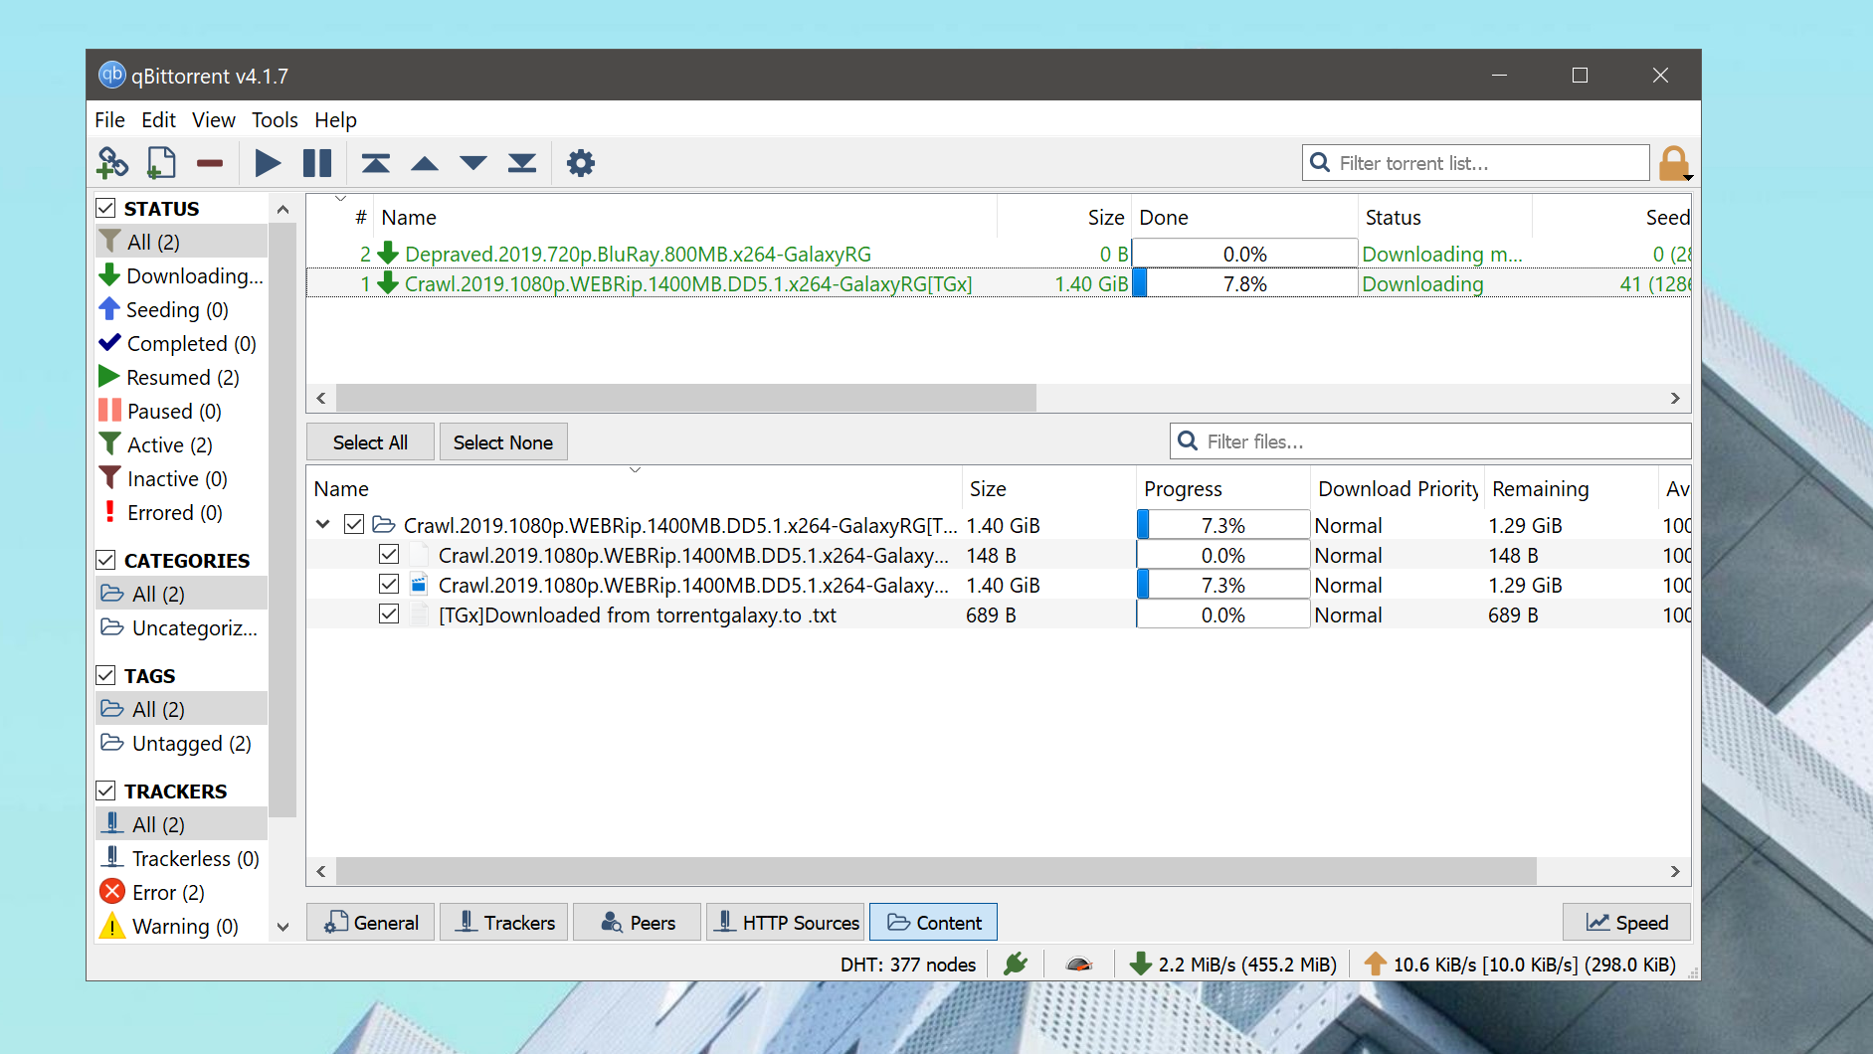Click the Resume play icon in toolbar
The image size is (1873, 1054).
[268, 163]
